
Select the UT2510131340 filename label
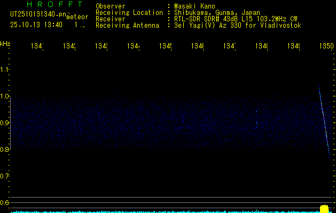pos(36,14)
